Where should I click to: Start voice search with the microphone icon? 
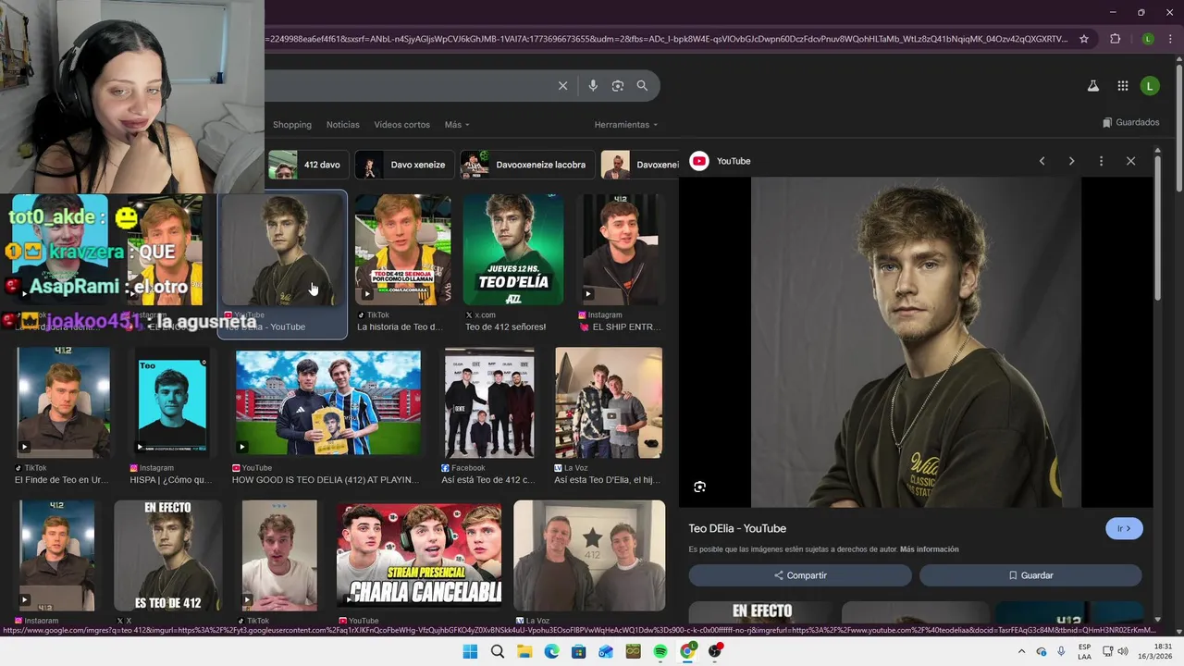[593, 86]
